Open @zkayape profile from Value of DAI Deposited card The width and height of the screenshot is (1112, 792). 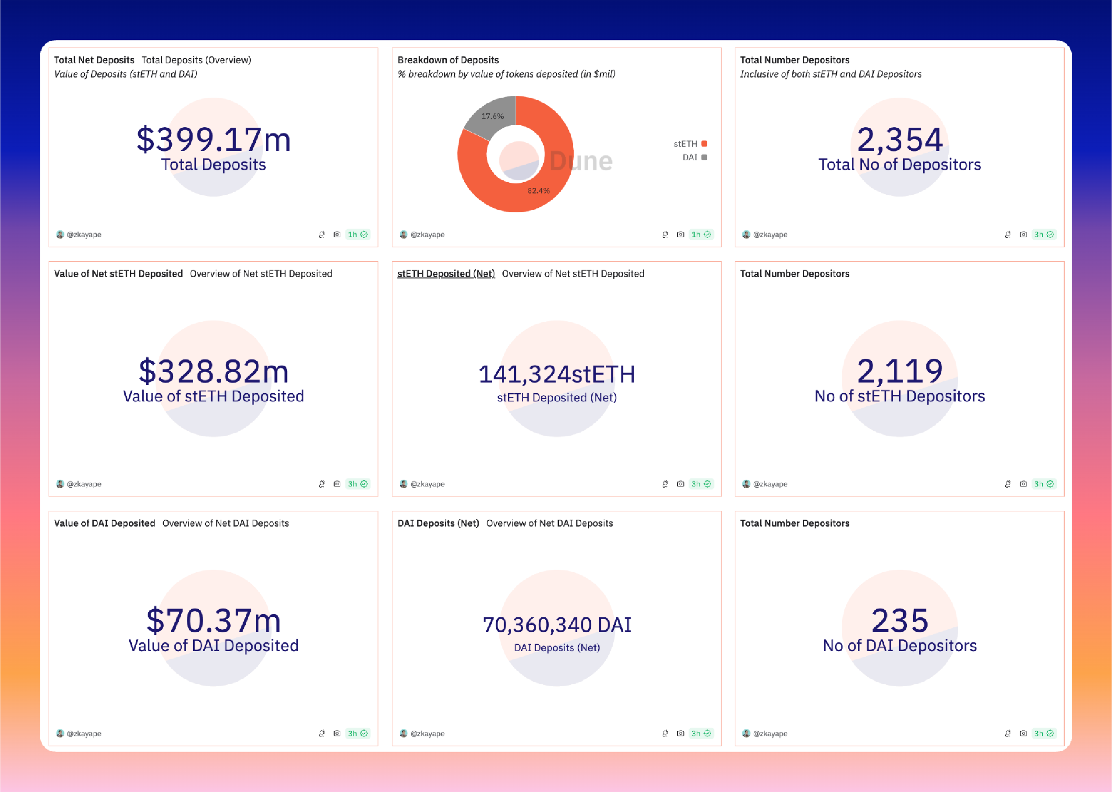(84, 733)
